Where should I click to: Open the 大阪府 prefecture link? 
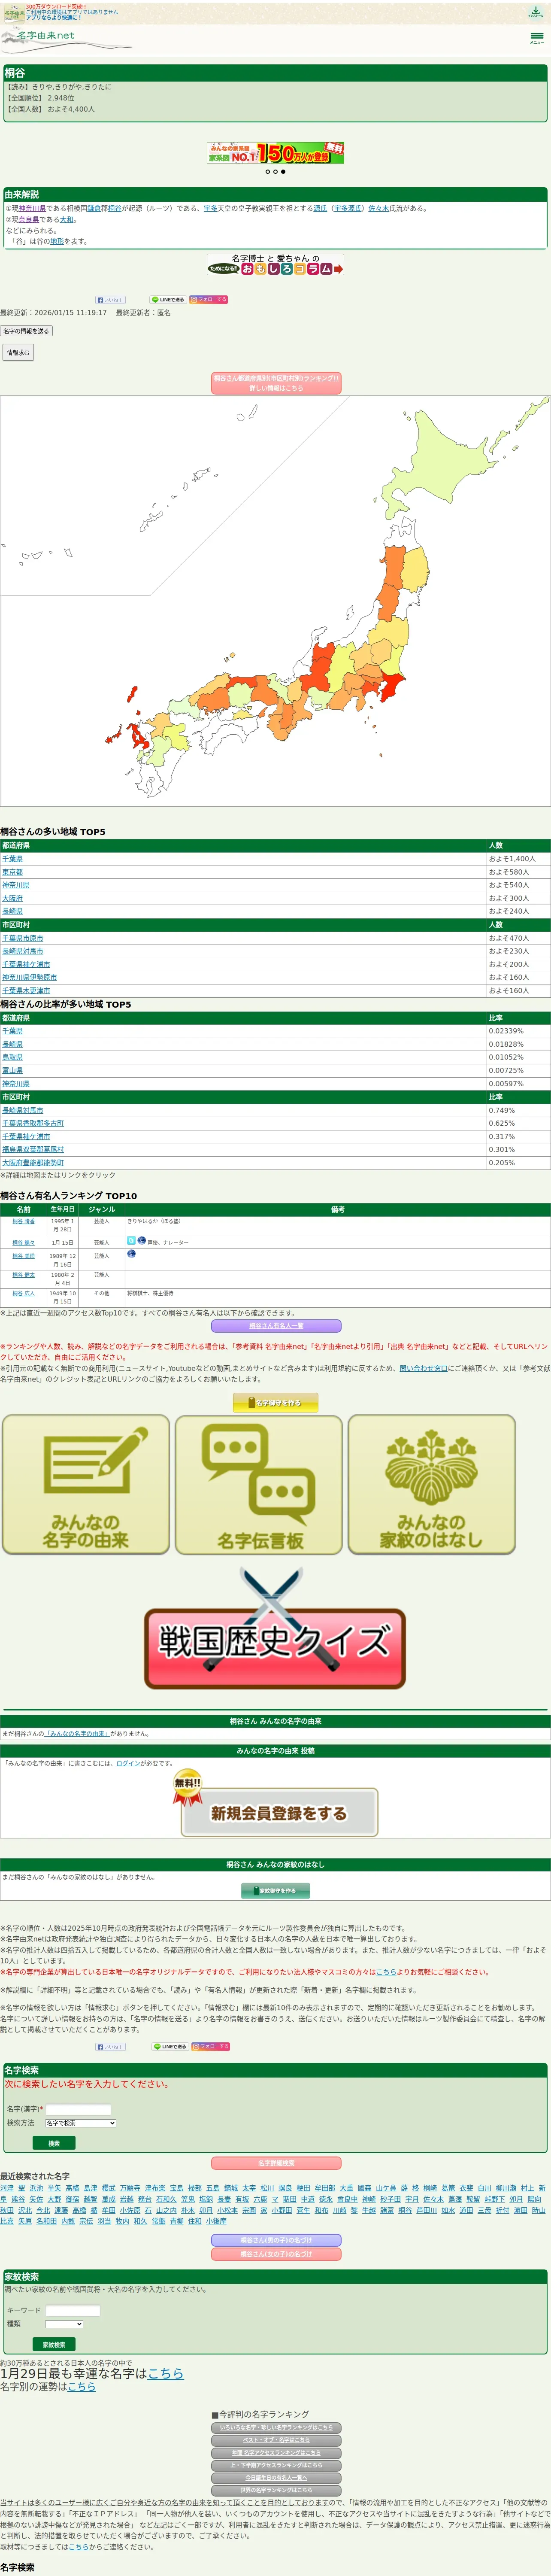pos(12,898)
